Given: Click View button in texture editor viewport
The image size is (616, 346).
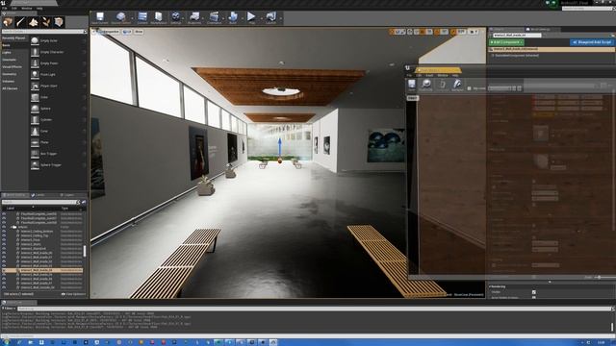Looking at the screenshot, I should [x=412, y=98].
